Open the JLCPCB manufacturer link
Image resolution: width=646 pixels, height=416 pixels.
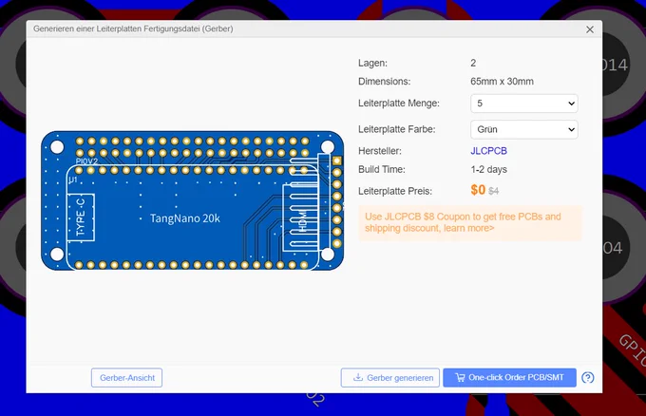point(488,151)
